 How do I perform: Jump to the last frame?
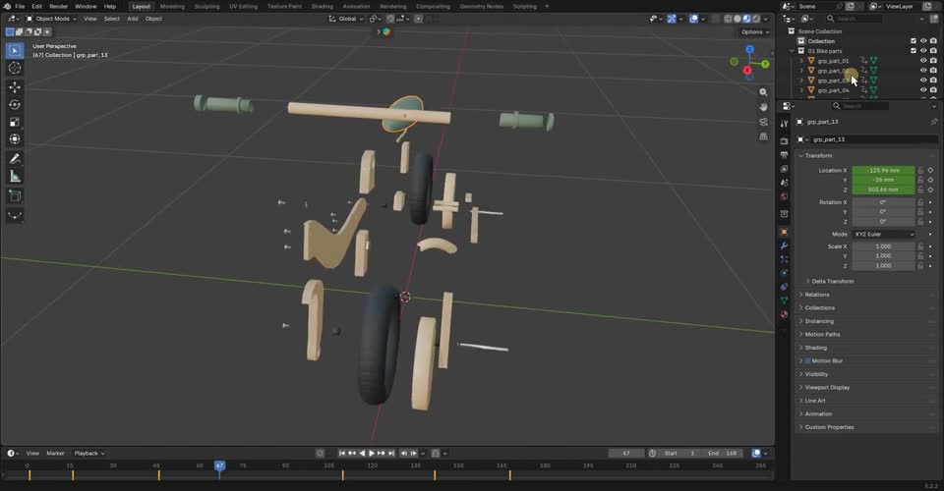[x=391, y=453]
